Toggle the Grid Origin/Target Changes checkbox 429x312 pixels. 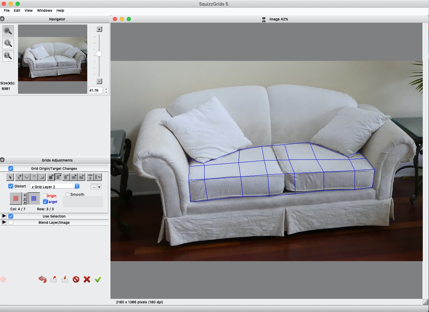tap(11, 168)
